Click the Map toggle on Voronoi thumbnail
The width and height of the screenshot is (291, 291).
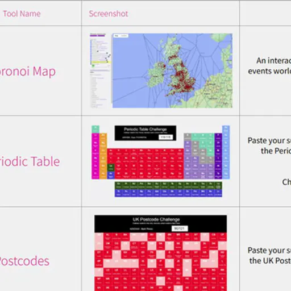click(x=117, y=36)
